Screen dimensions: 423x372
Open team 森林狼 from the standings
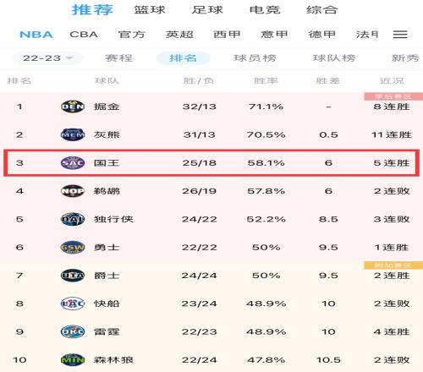(113, 360)
